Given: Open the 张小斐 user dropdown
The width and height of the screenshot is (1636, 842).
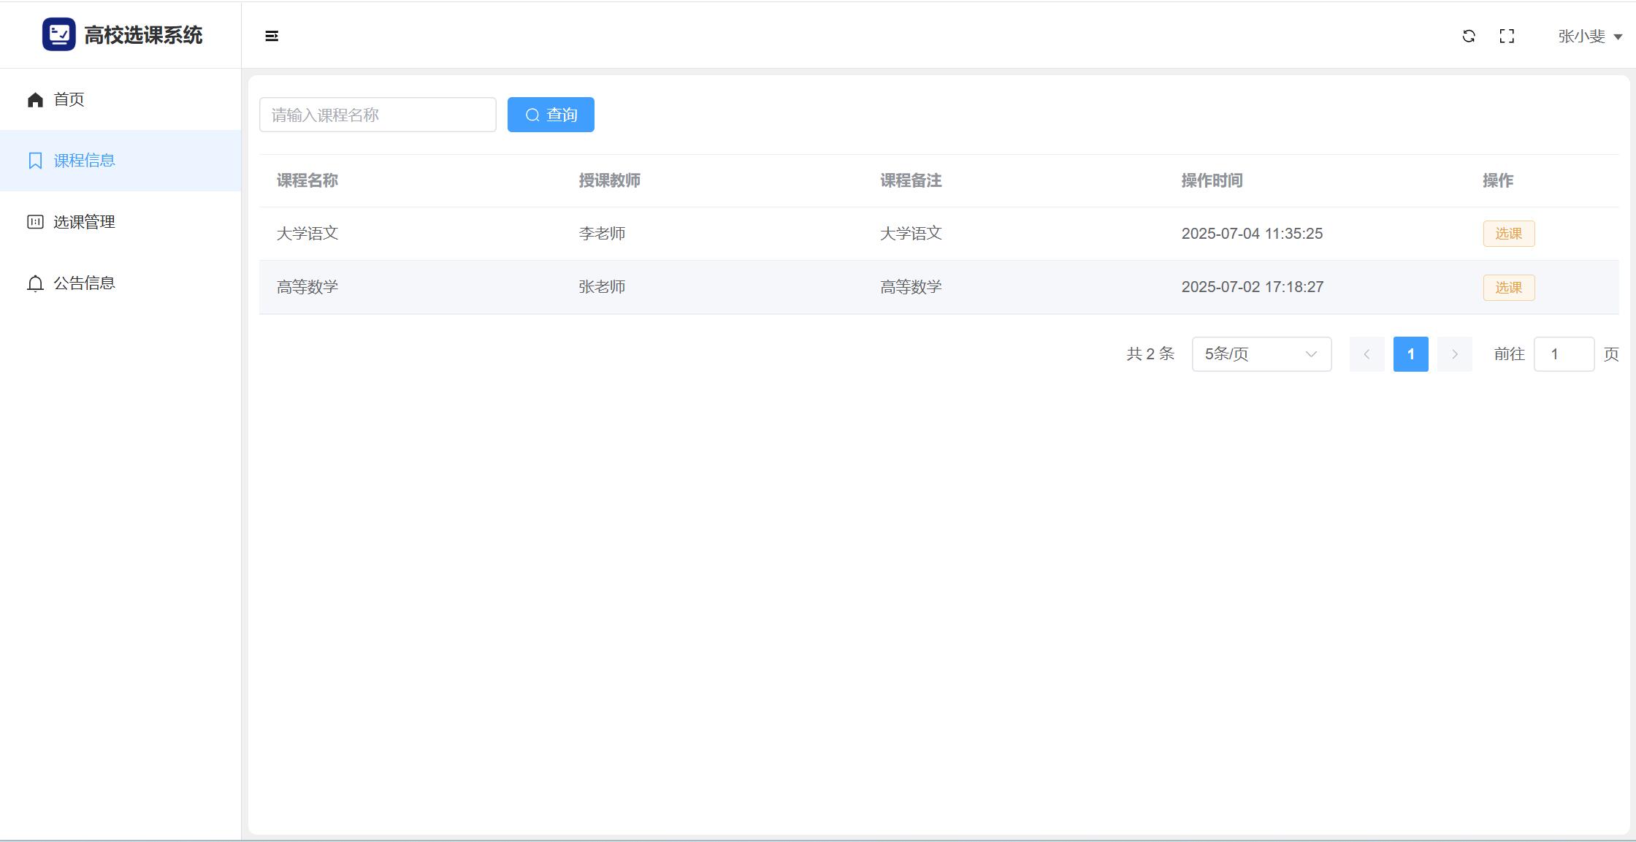Looking at the screenshot, I should (1589, 36).
